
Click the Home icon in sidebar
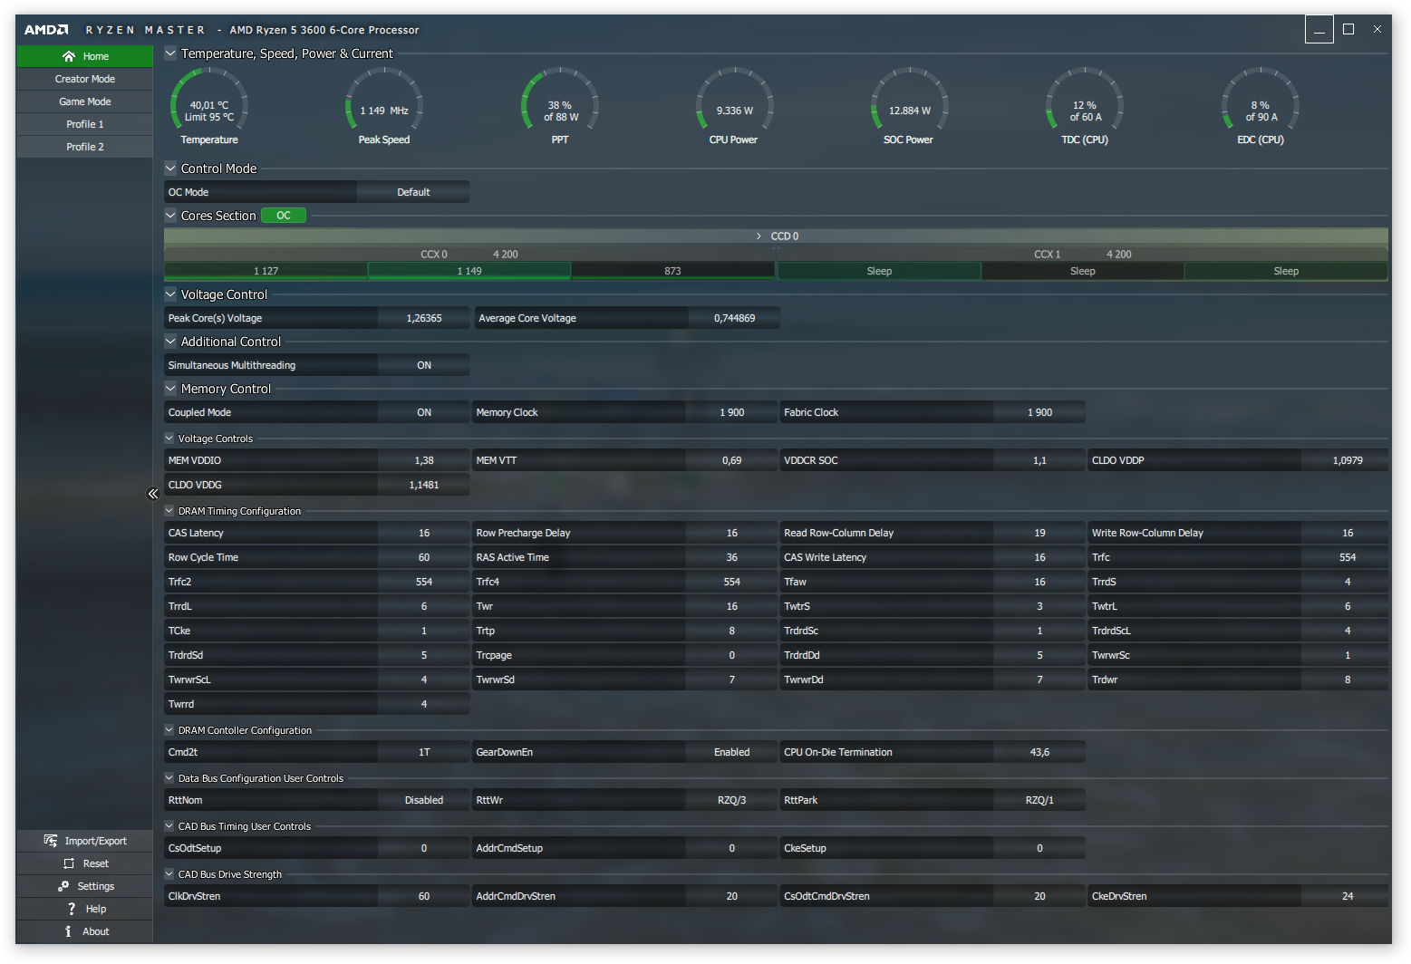tap(69, 56)
